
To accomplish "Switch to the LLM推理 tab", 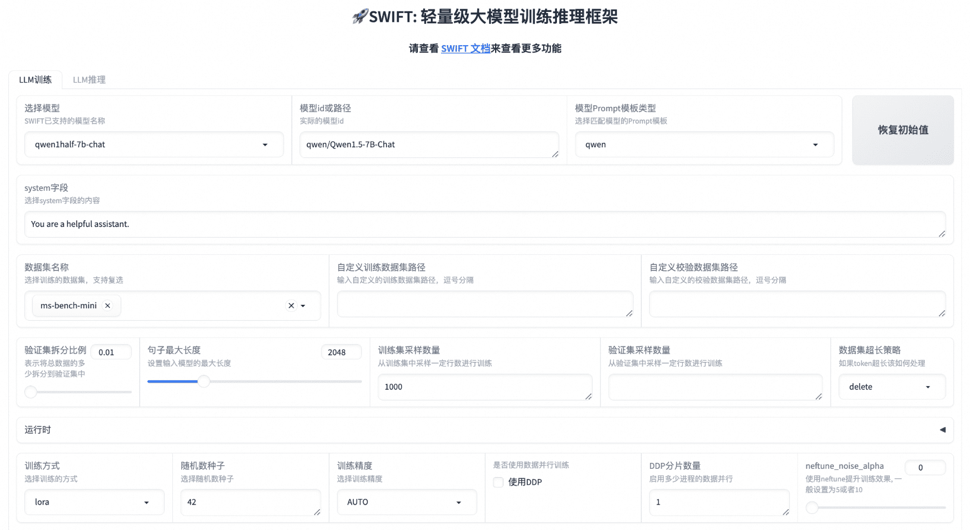I will [x=89, y=80].
